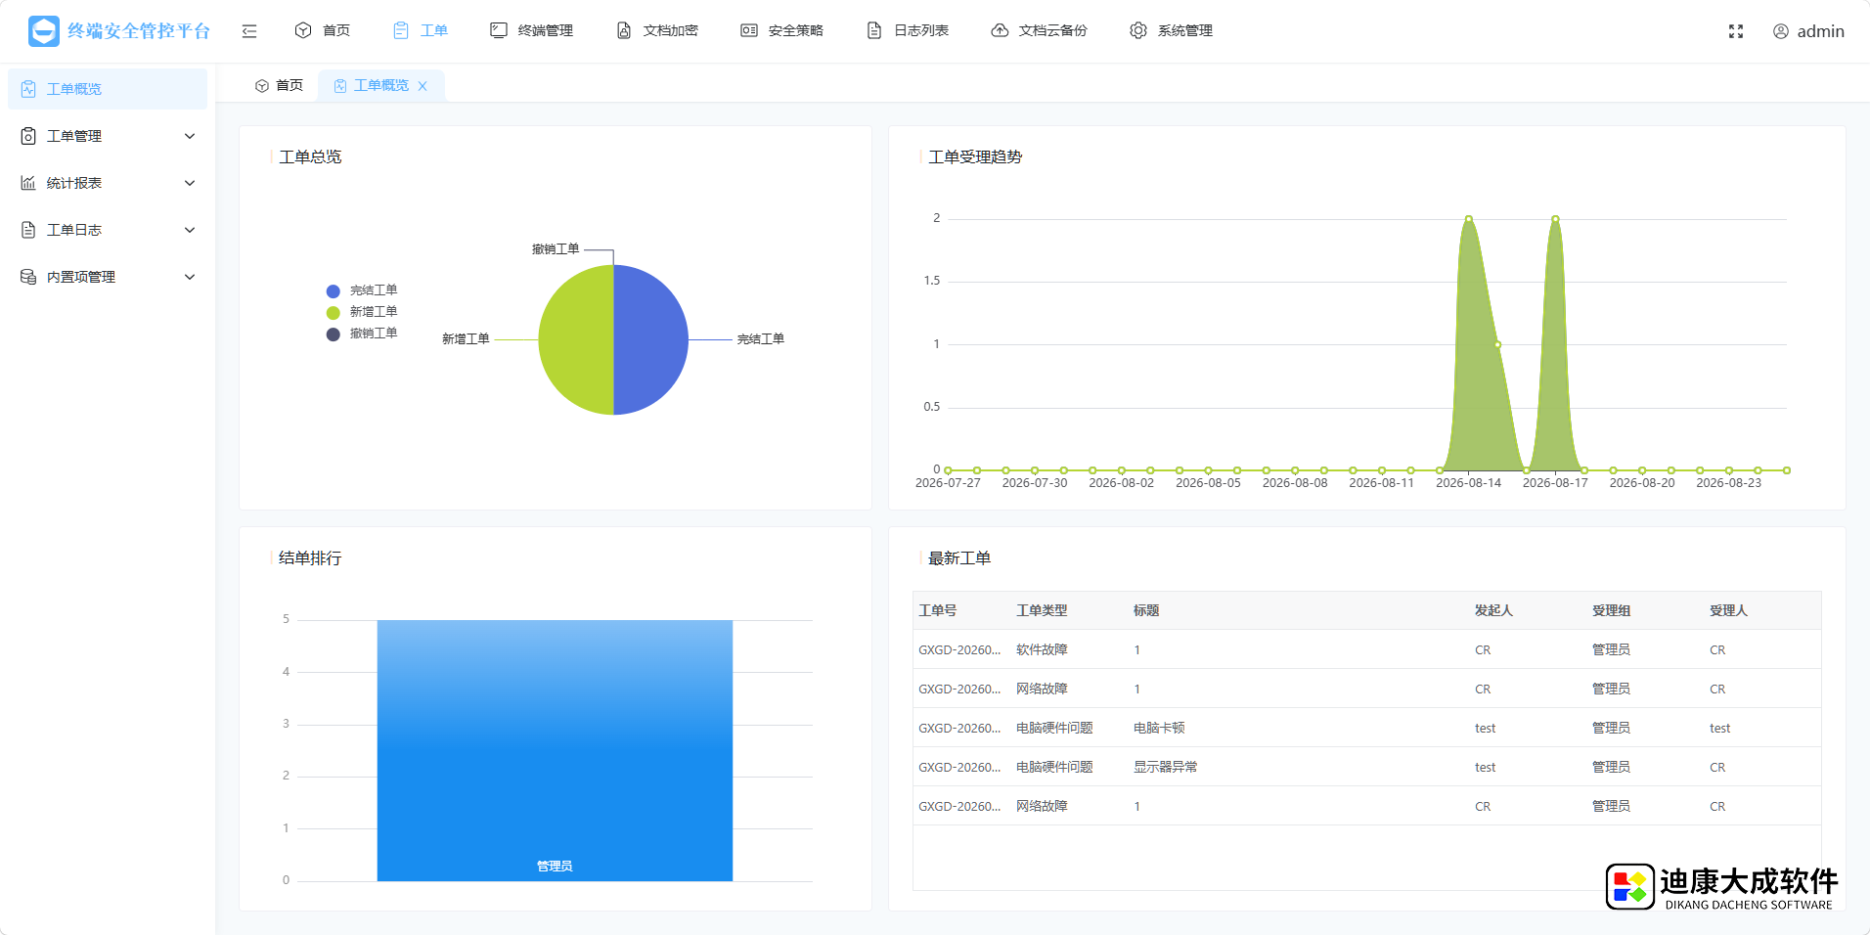Select the 工单概览 page tab
This screenshot has width=1870, height=935.
pyautogui.click(x=381, y=86)
